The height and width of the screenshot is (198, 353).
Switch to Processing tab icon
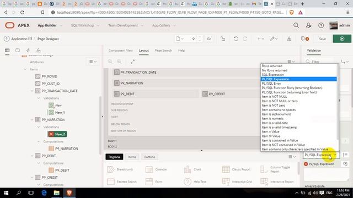[x=18, y=50]
